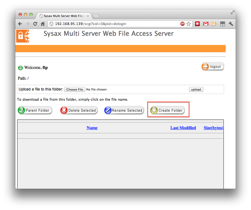
Task: Log out using the logout button
Action: [213, 67]
